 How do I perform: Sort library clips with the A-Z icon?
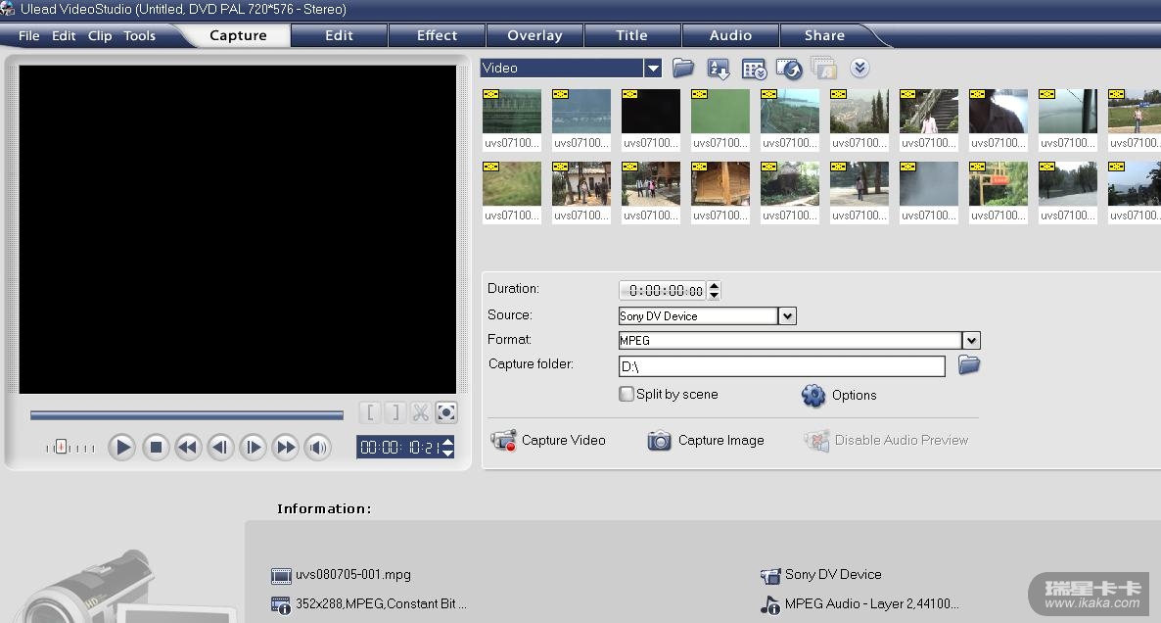click(719, 69)
